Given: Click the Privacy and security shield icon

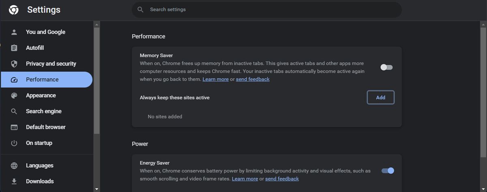Looking at the screenshot, I should [14, 64].
